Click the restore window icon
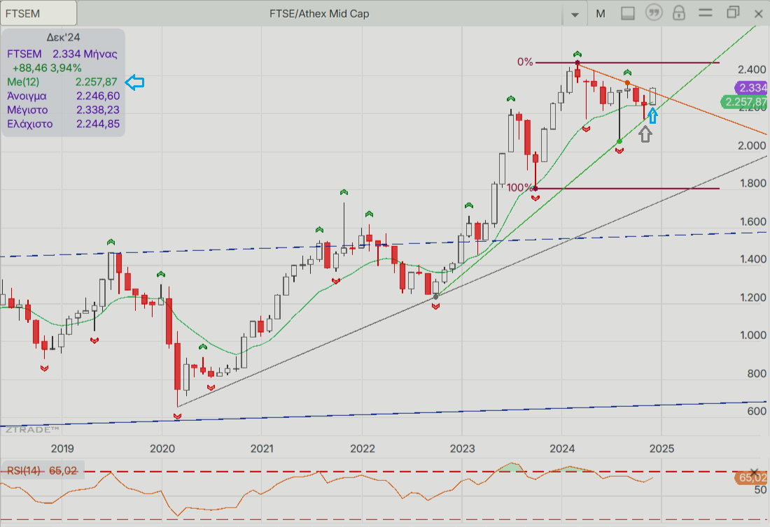Screen dimensions: 770x527 coord(733,13)
